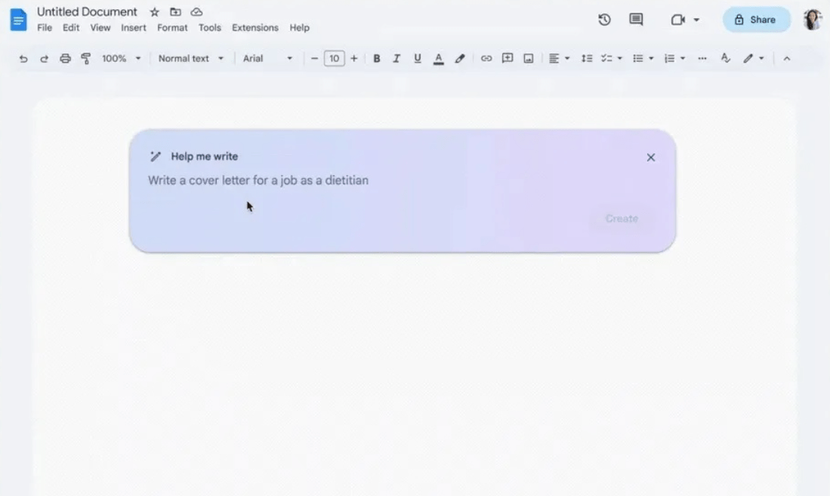Star the Untitled Document
The image size is (830, 496).
(155, 12)
